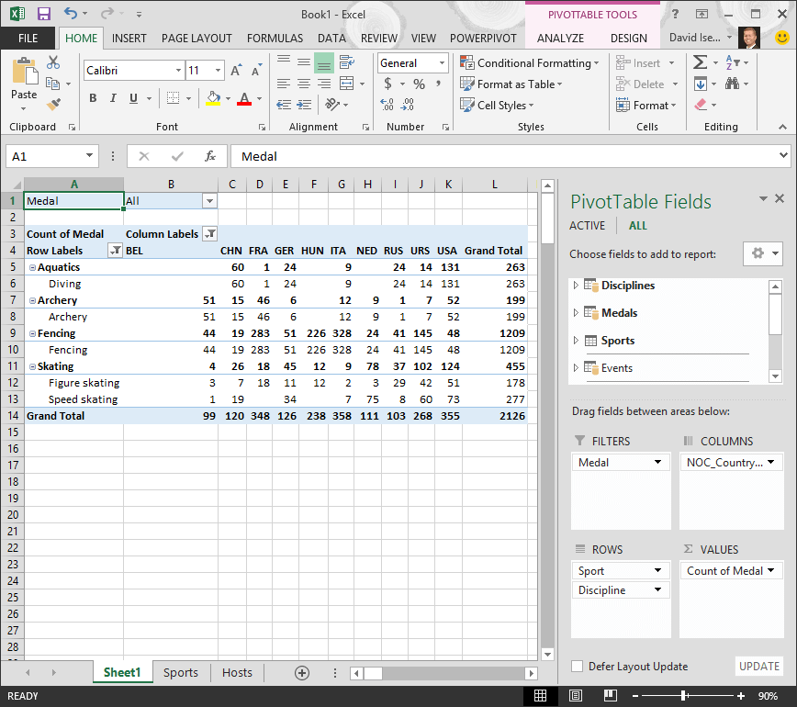Apply the Percent Style format
Screen dimensions: 797x707
[x=418, y=83]
